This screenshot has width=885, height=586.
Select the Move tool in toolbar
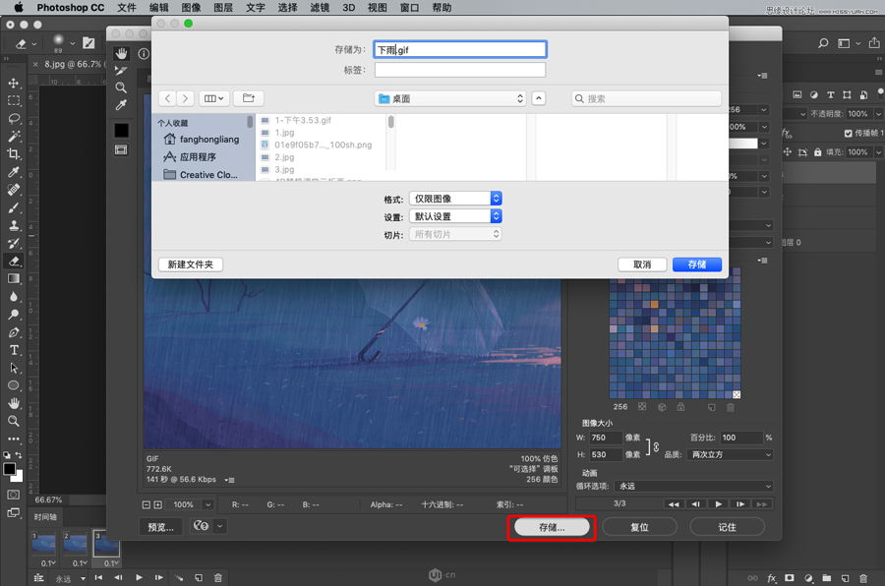point(14,83)
